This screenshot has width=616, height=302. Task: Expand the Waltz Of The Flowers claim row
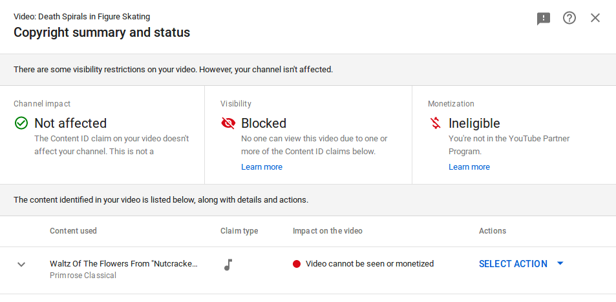coord(21,264)
